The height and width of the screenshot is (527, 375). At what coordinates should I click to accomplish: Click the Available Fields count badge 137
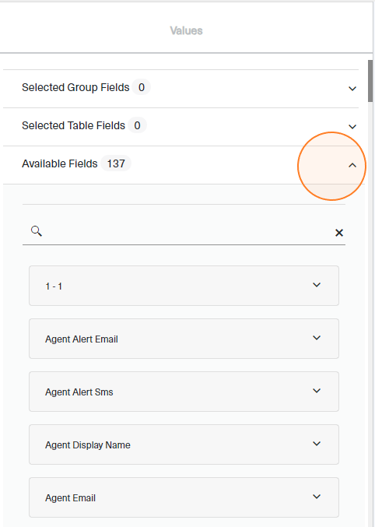116,163
